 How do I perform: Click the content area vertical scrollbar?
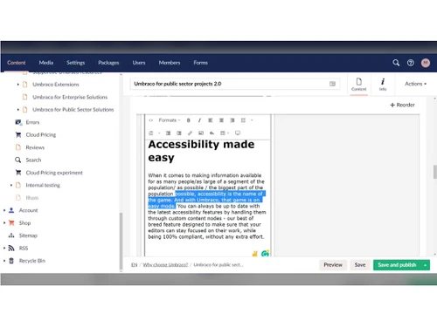tap(435, 172)
